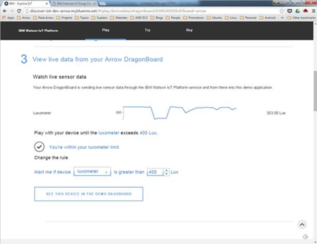Click the 400 Lux threshold input field

pos(155,172)
